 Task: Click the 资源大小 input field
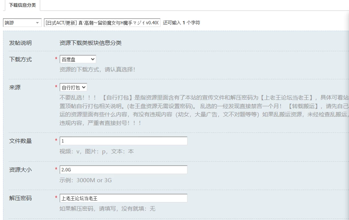tap(124, 169)
